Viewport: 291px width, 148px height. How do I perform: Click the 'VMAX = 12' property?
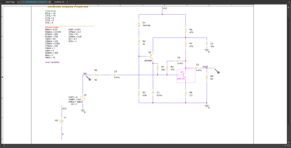pyautogui.click(x=50, y=57)
